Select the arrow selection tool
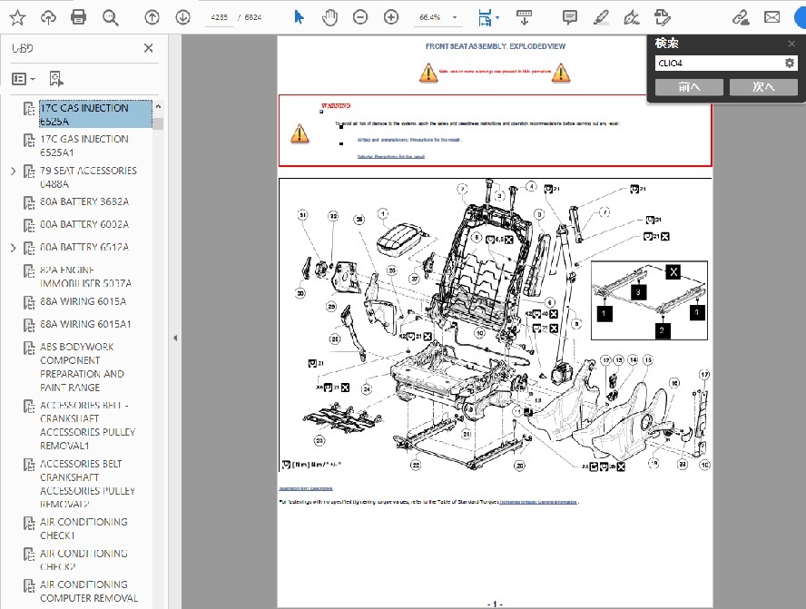This screenshot has width=806, height=609. pyautogui.click(x=299, y=17)
